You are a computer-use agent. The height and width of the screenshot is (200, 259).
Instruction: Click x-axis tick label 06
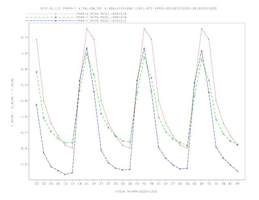coord(51,184)
